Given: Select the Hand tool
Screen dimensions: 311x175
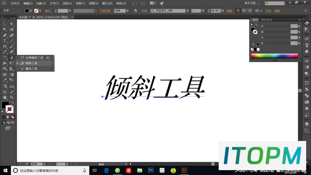Looking at the screenshot, I should click(5, 97).
